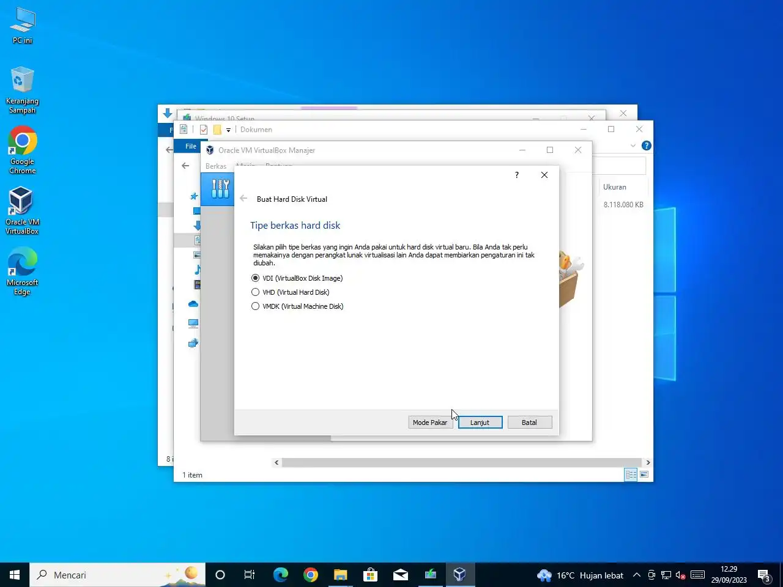783x587 pixels.
Task: Open Microsoft Edge desktop shortcut
Action: pyautogui.click(x=23, y=271)
